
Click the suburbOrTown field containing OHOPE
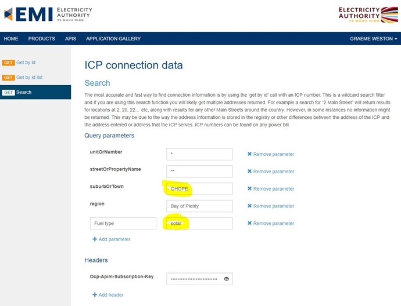pyautogui.click(x=199, y=189)
